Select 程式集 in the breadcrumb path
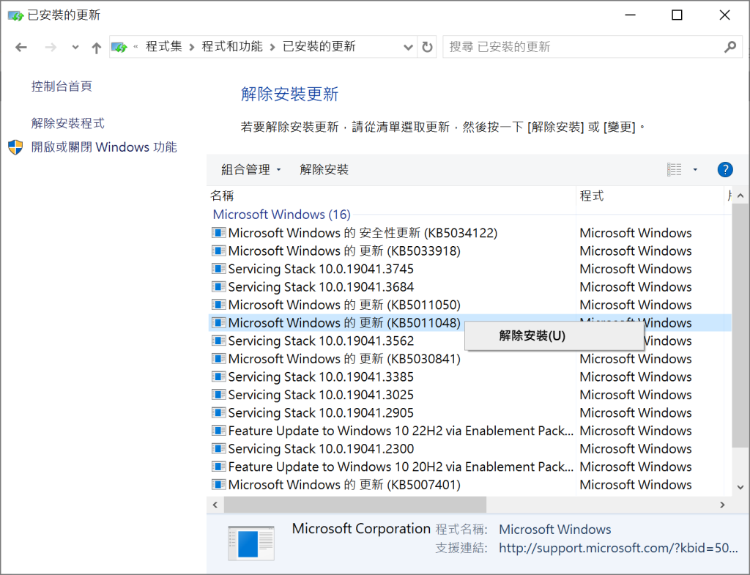750x575 pixels. pyautogui.click(x=164, y=46)
